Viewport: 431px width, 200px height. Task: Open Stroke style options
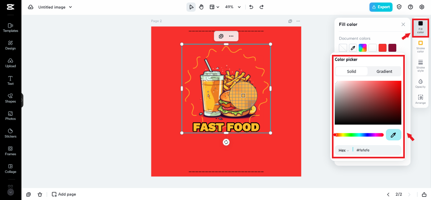(421, 66)
